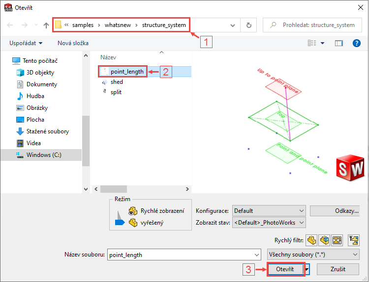Change the view layout icon
Image resolution: width=369 pixels, height=282 pixels.
[312, 43]
